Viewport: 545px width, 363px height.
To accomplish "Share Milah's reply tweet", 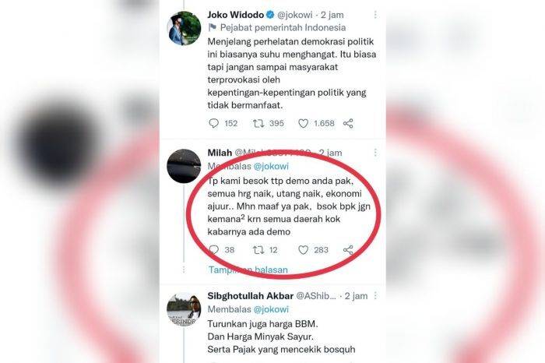I will coord(348,250).
